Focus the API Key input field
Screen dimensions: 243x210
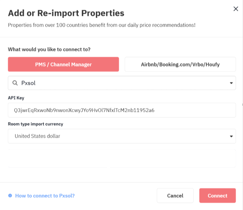(122, 110)
